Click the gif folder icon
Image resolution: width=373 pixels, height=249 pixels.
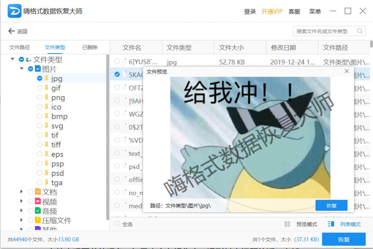coord(47,87)
